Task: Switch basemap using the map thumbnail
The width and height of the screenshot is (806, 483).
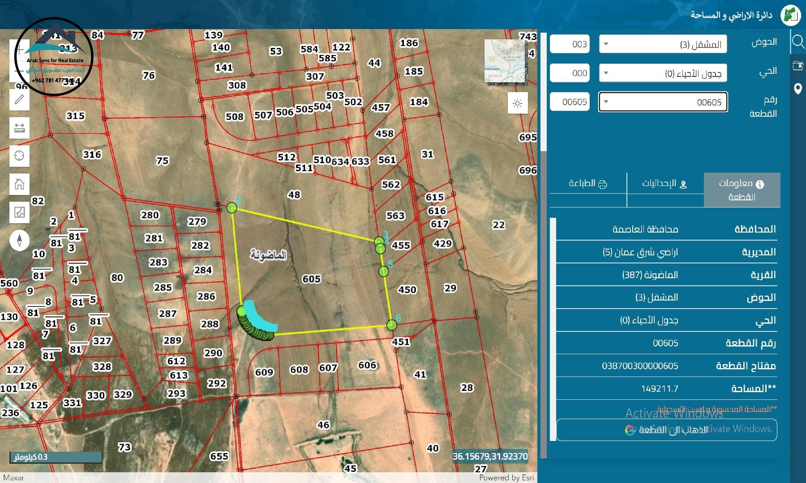Action: pyautogui.click(x=505, y=61)
